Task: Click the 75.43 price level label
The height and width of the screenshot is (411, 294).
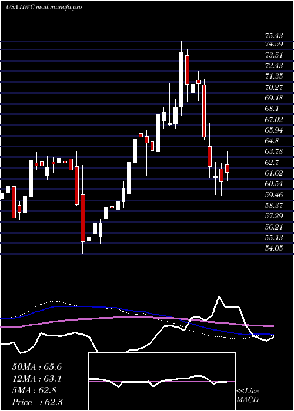Action: point(274,36)
